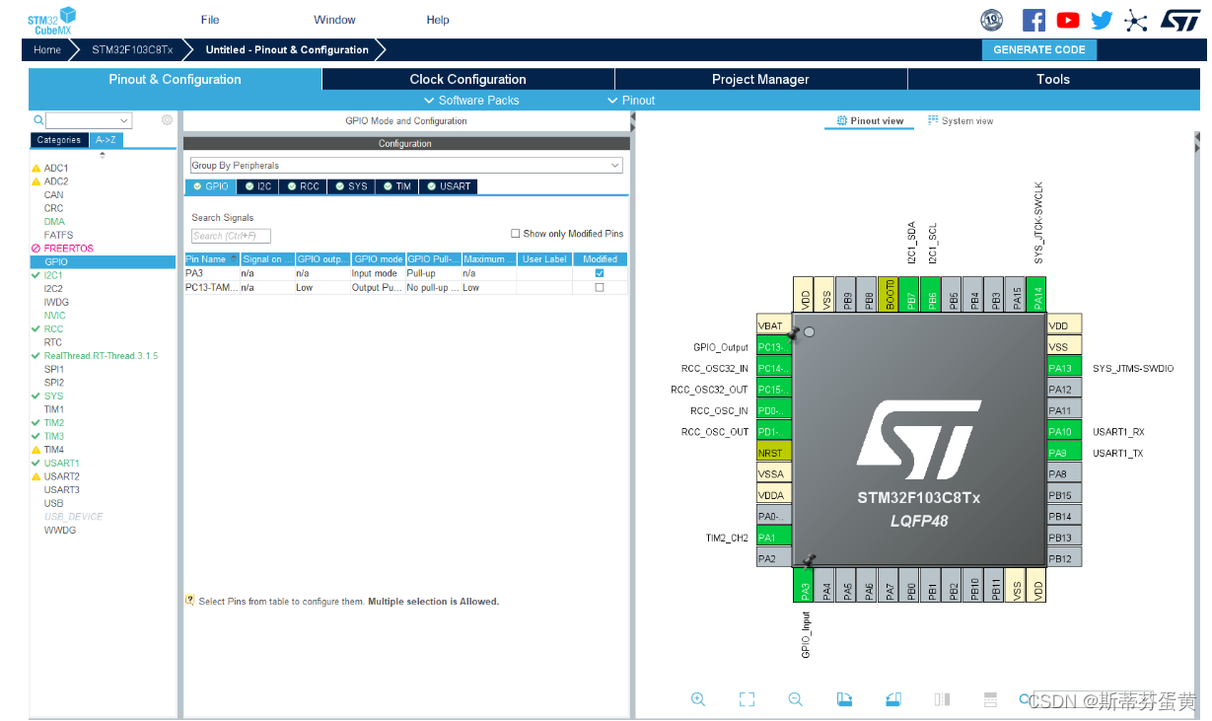1212x721 pixels.
Task: Select pin PA13 on the chip
Action: (x=1064, y=368)
